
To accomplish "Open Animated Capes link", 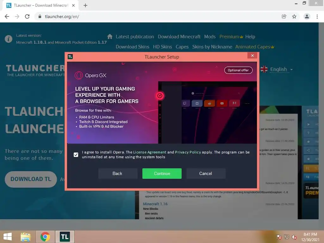I will click(255, 47).
